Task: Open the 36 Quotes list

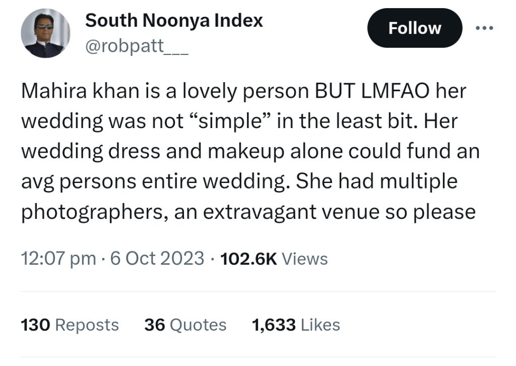Action: [185, 325]
